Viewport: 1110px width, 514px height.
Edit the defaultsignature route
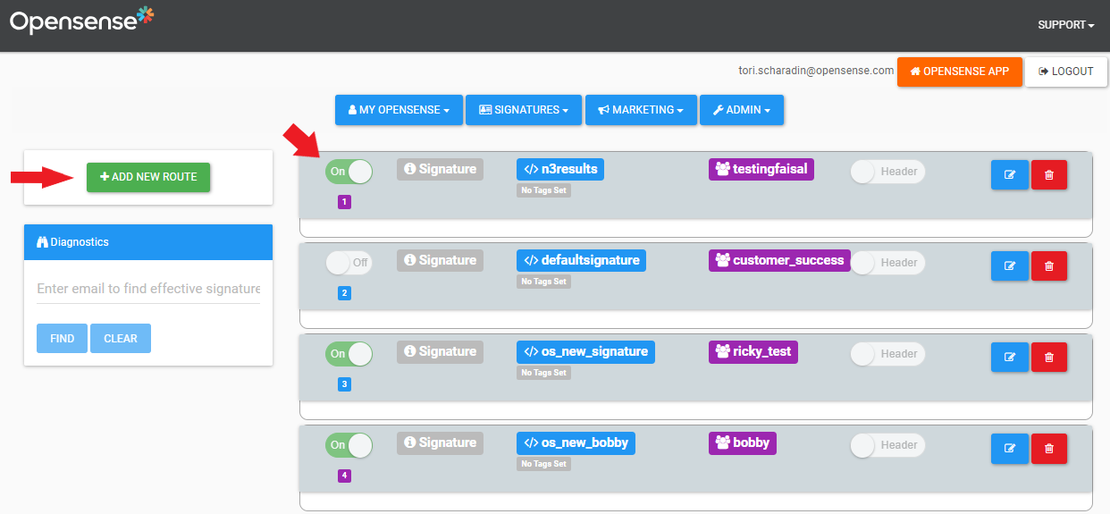(x=1010, y=266)
